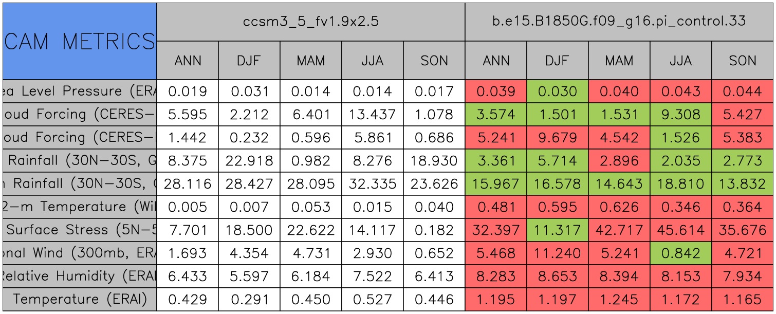
Task: Click JJA header under the pi_control.33 model
Action: (681, 61)
